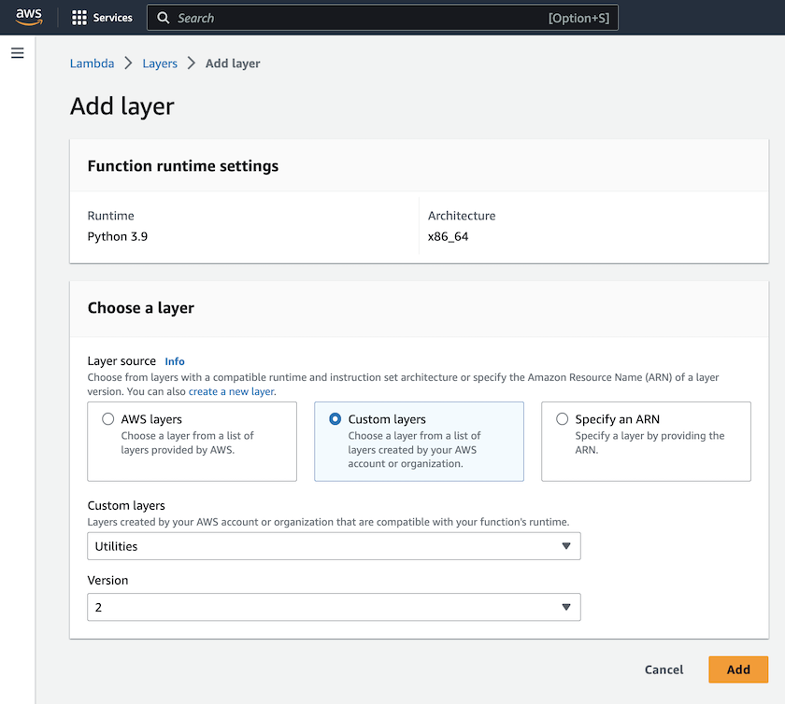Click the Add button
785x704 pixels.
tap(738, 669)
